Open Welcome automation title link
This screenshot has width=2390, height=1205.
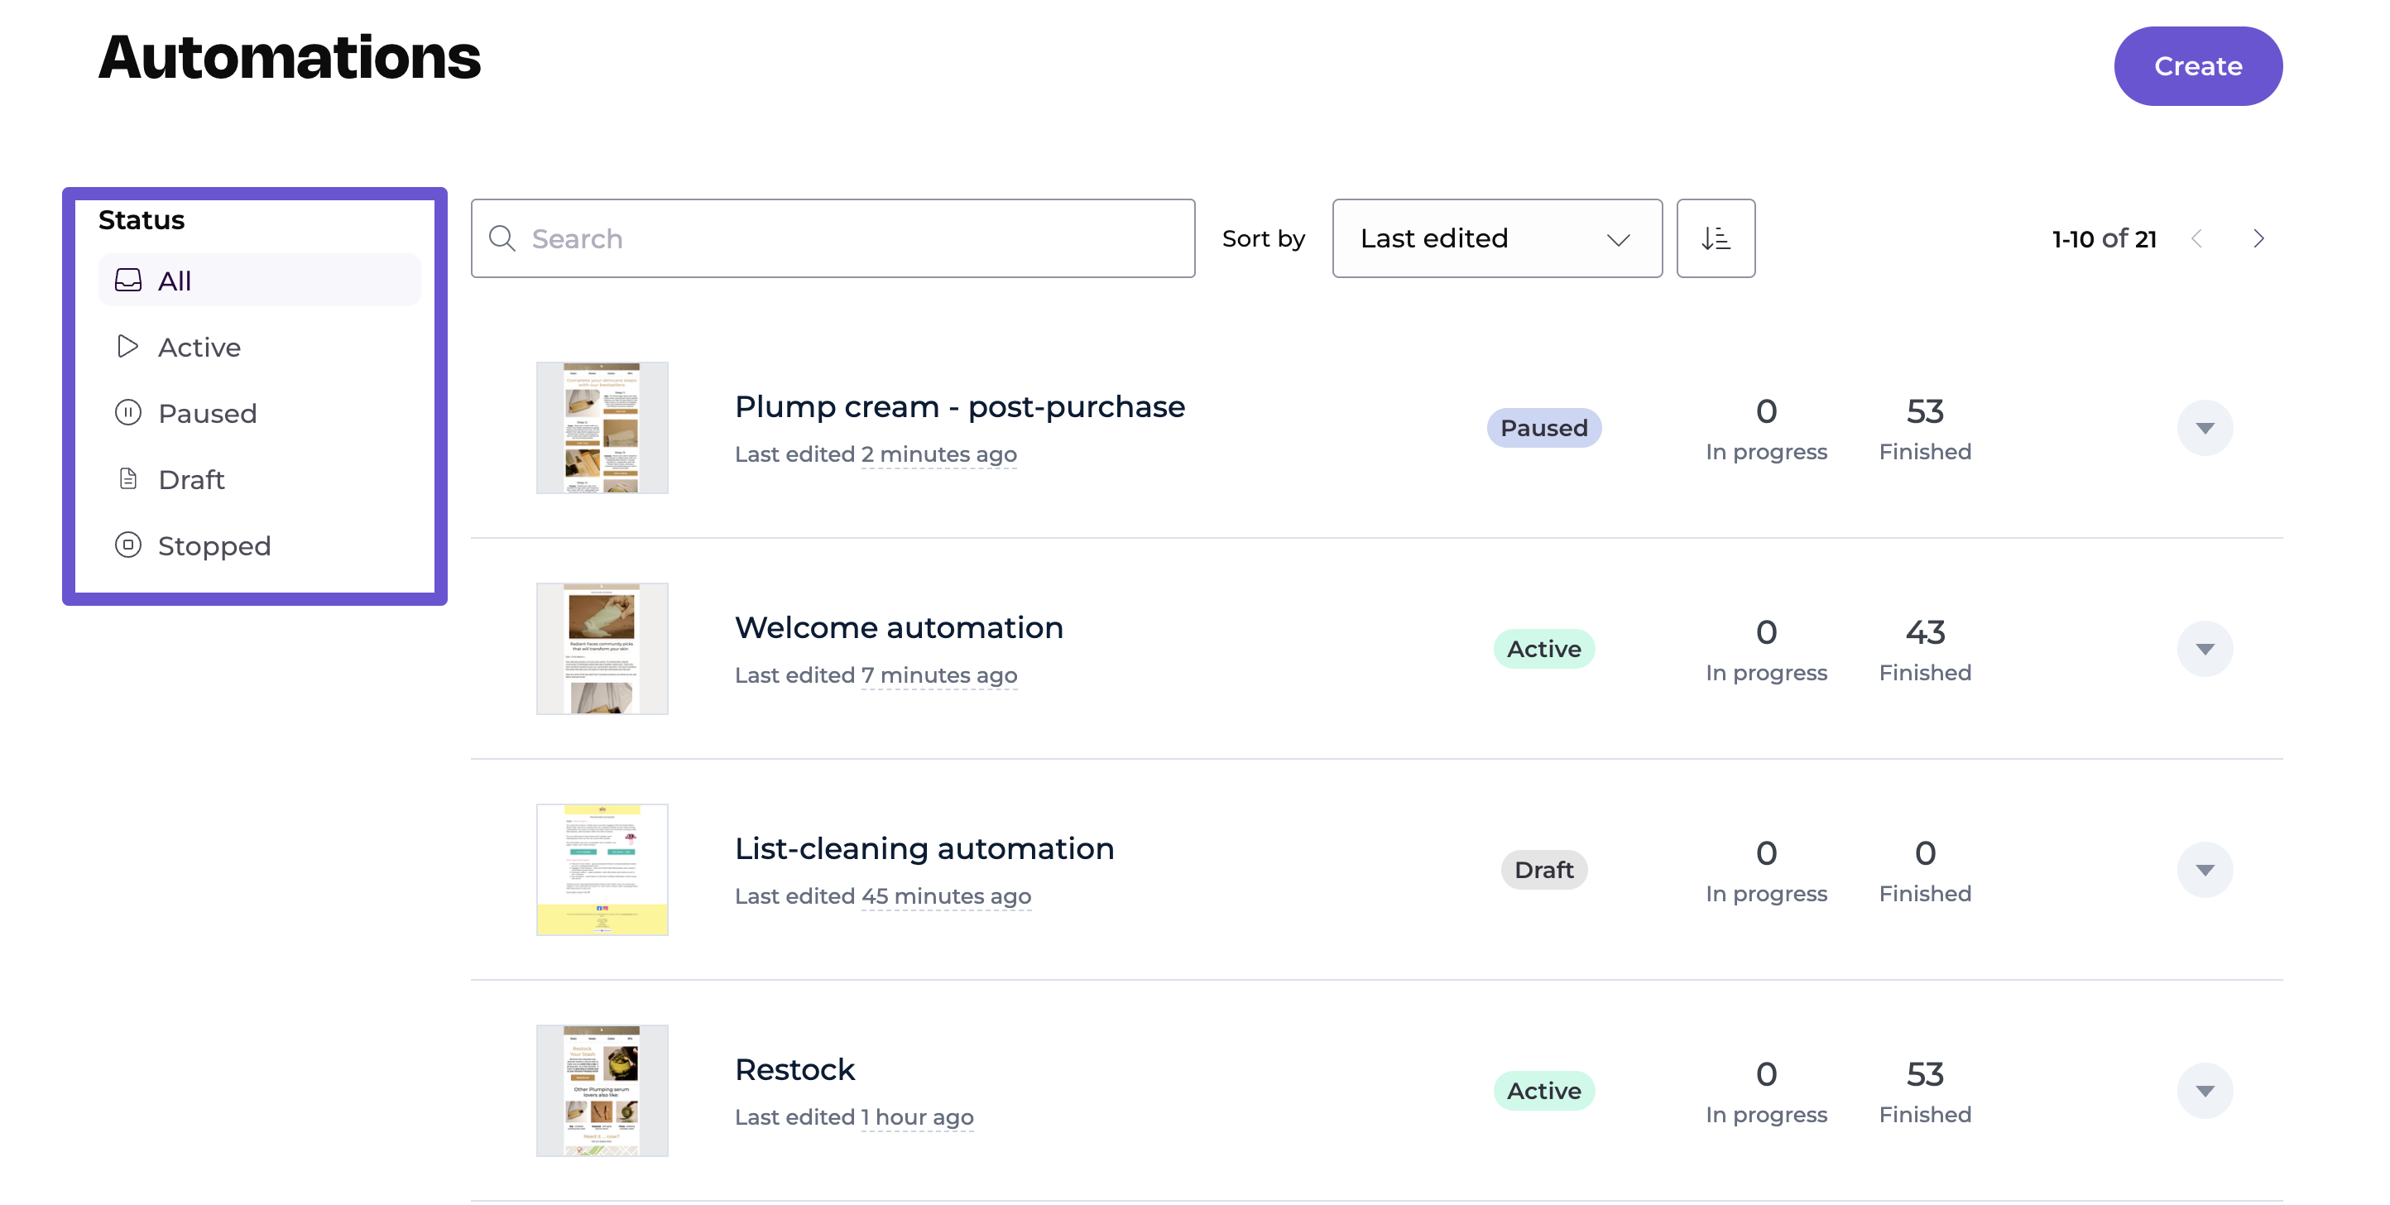[x=898, y=627]
